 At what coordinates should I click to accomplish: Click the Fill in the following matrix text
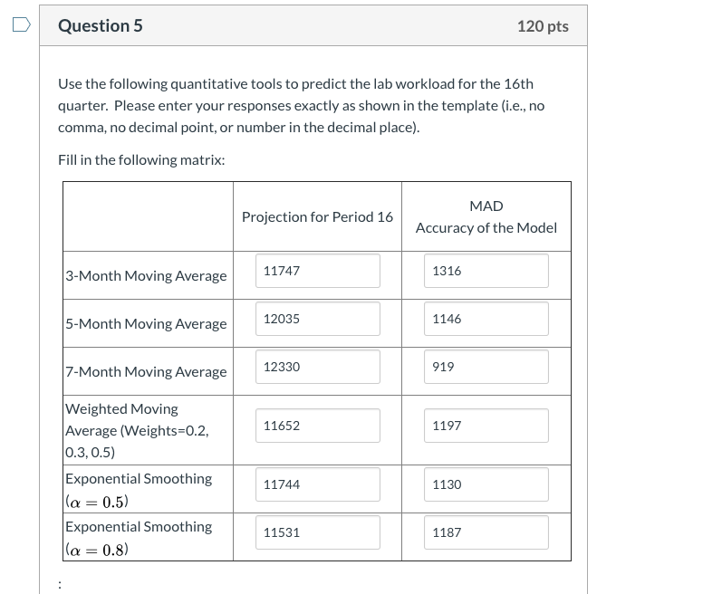coord(141,159)
